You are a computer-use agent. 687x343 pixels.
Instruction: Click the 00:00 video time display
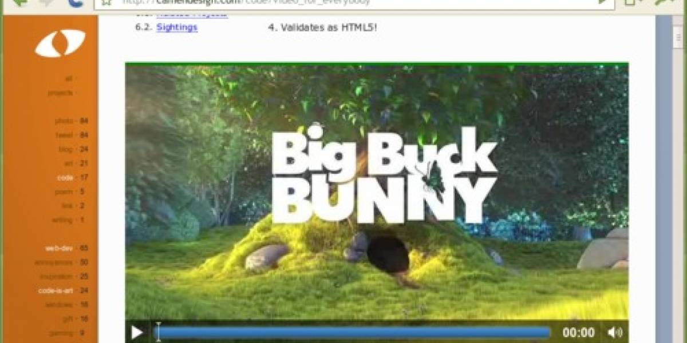[x=578, y=333]
